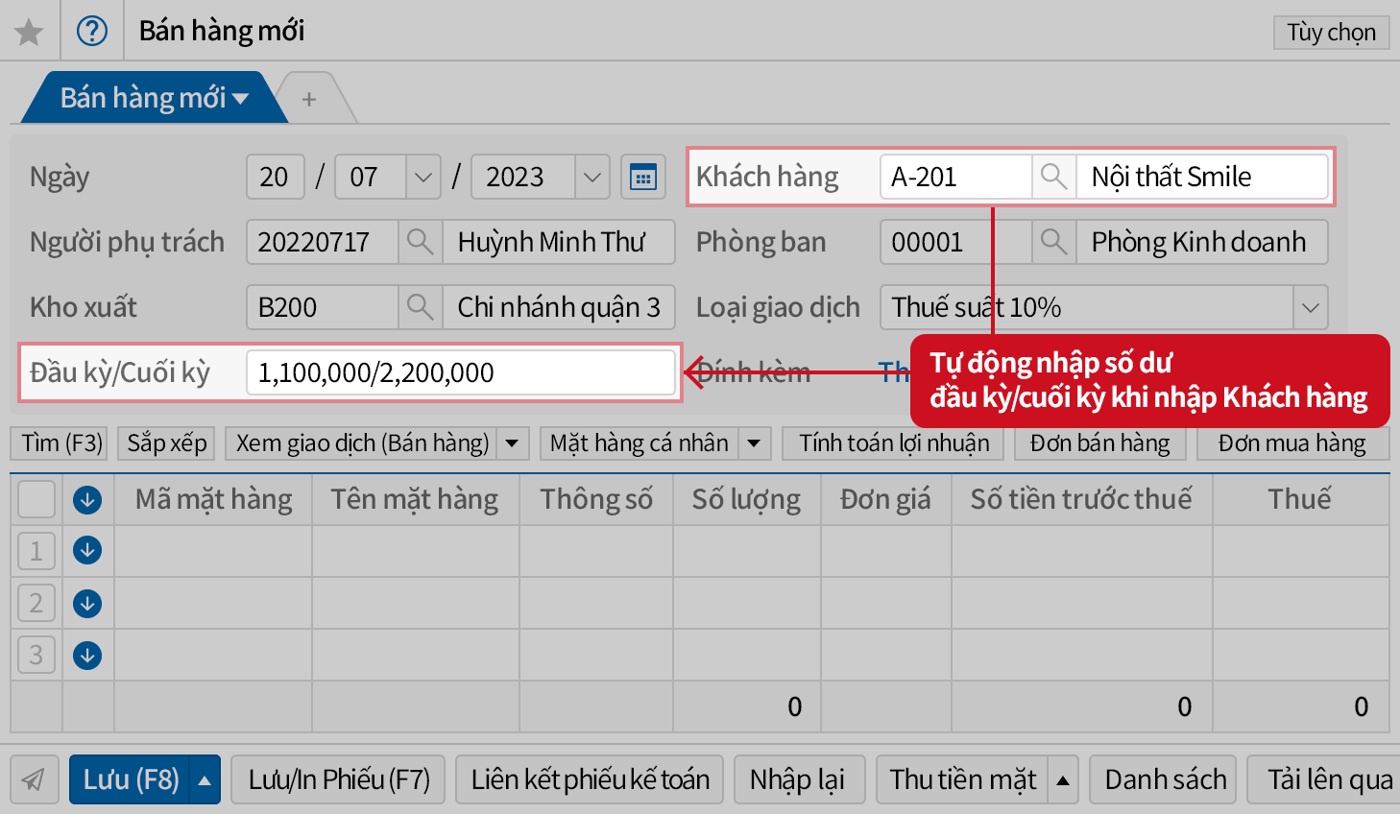Screen dimensions: 1400x814
Task: Click the blue down-arrow in row 1
Action: point(87,551)
